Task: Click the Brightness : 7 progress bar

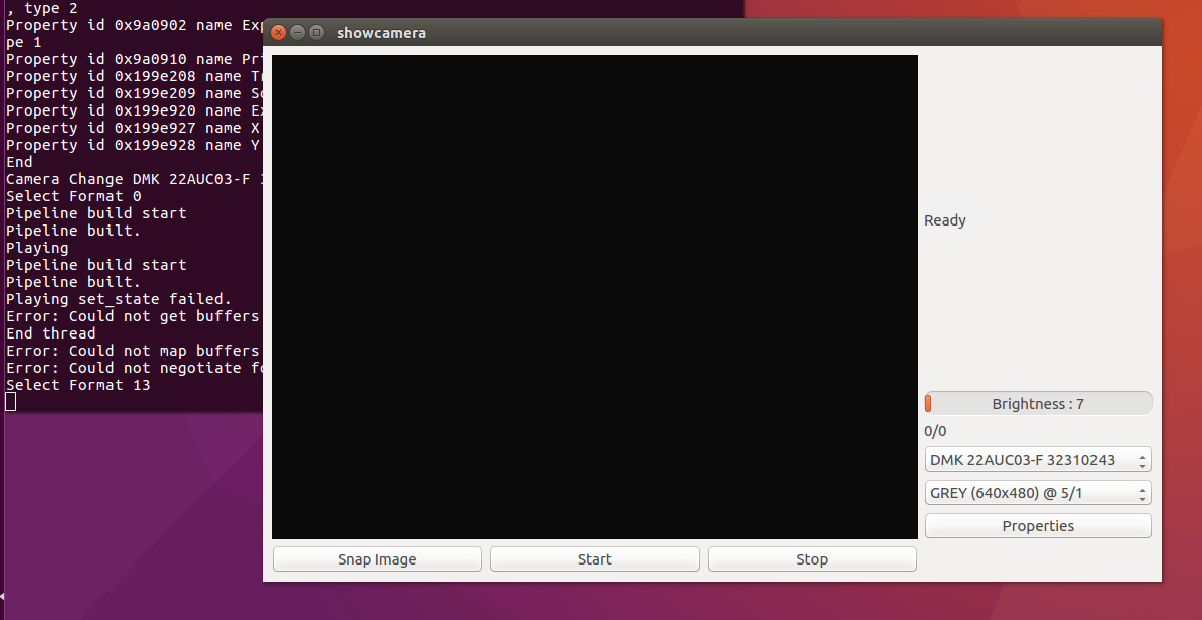Action: [1037, 403]
